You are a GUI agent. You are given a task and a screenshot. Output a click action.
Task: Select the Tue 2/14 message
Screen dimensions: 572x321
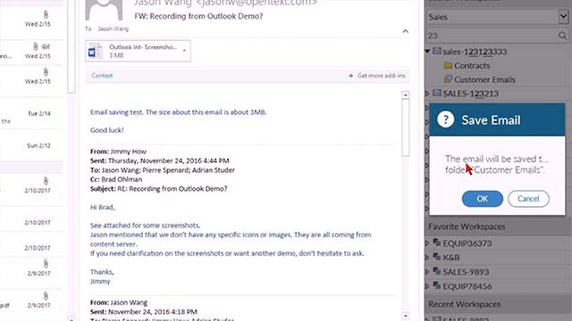click(x=32, y=113)
